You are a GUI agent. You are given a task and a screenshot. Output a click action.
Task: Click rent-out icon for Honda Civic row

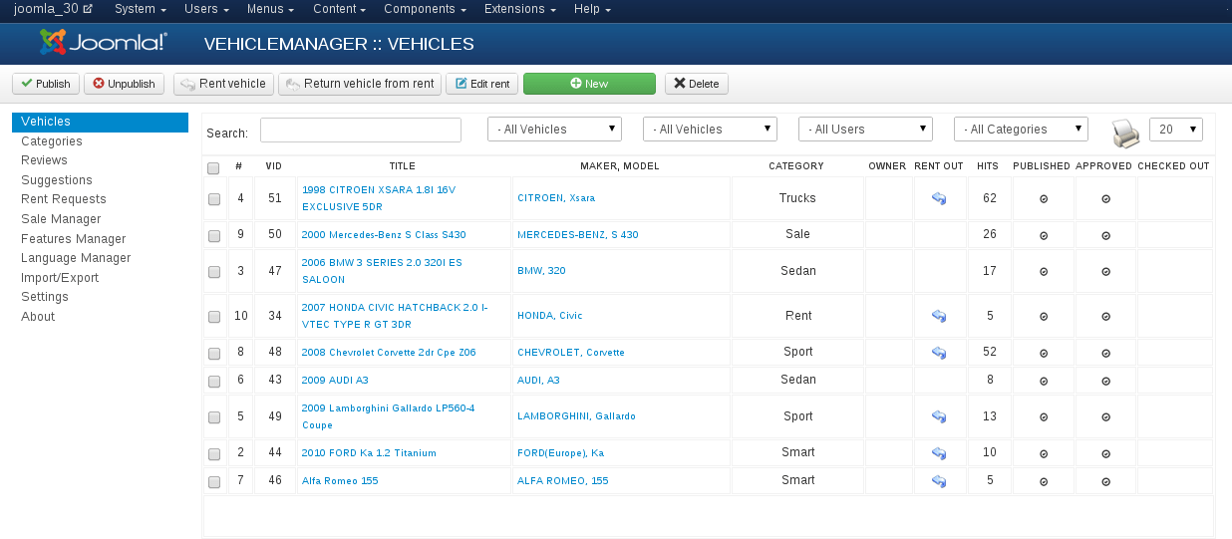[x=939, y=316]
